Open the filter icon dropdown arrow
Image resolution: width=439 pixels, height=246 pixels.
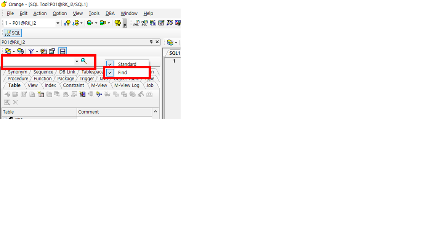point(37,52)
